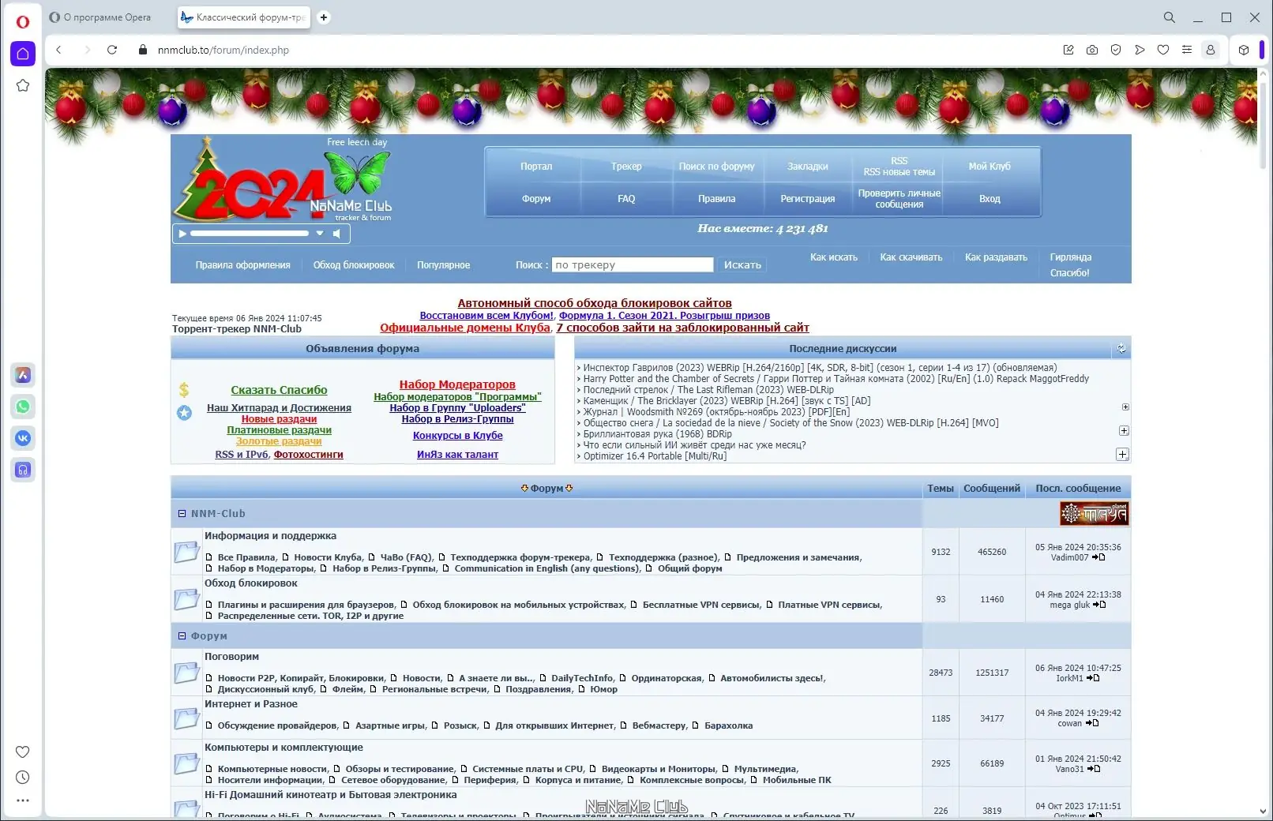
Task: Open the Поговорим forum section
Action: point(231,657)
